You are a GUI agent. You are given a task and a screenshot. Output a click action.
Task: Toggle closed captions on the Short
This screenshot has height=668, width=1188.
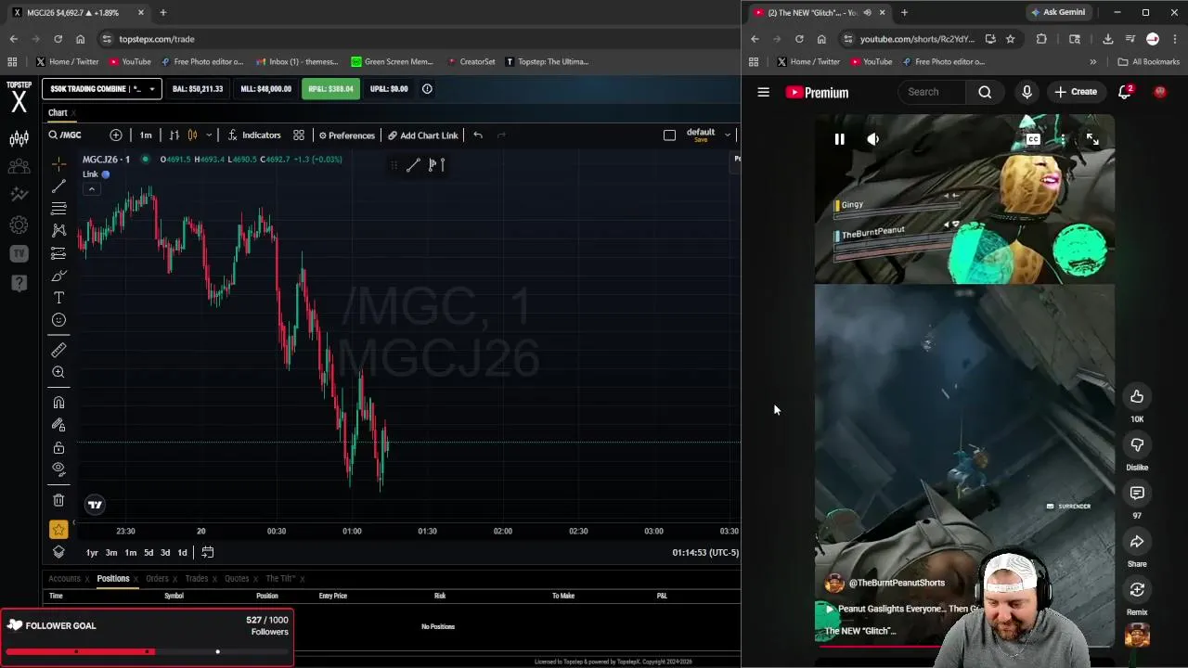(1033, 139)
